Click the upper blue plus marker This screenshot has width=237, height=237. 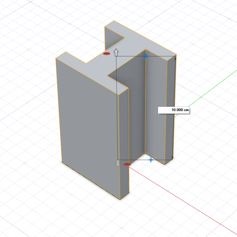tap(145, 56)
